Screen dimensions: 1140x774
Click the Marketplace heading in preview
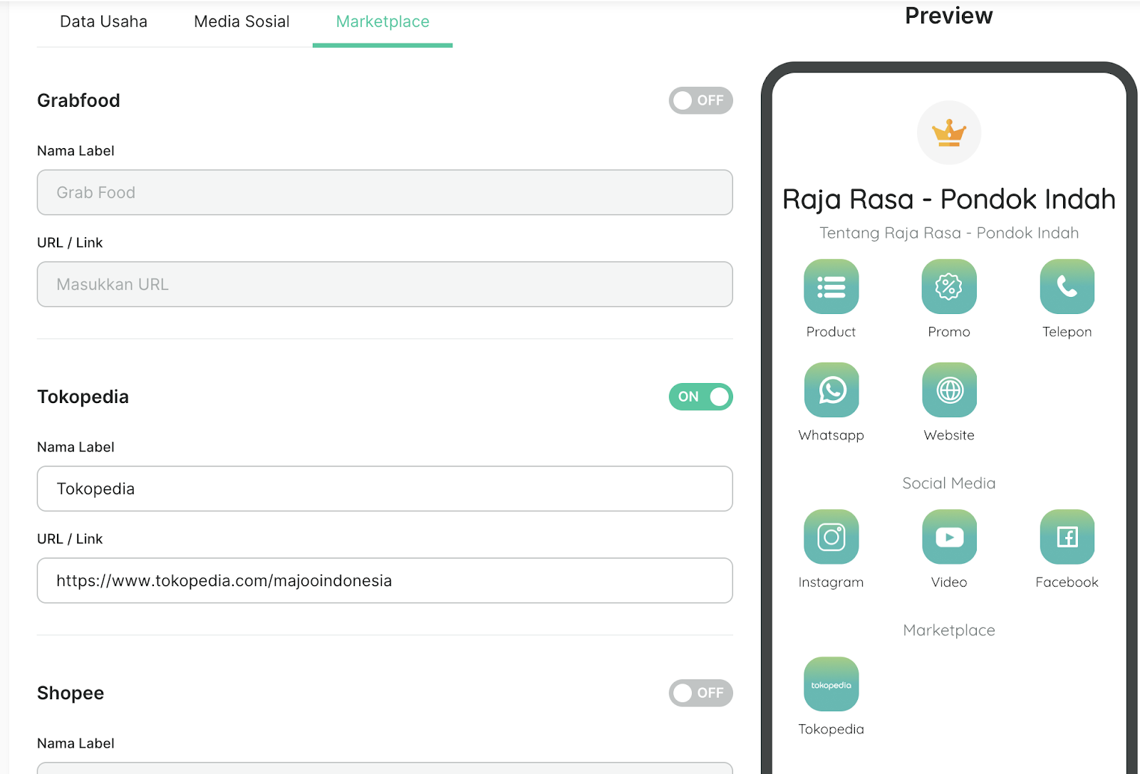tap(949, 630)
